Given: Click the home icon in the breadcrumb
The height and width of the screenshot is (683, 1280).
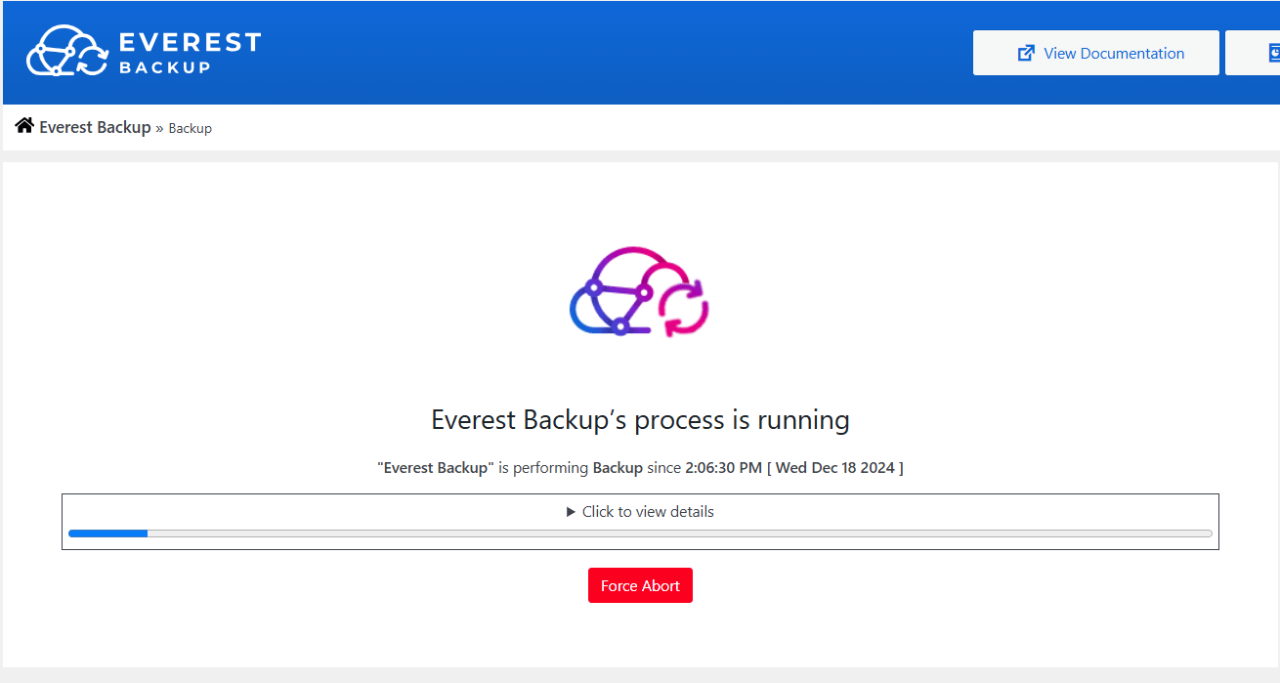Looking at the screenshot, I should point(23,125).
